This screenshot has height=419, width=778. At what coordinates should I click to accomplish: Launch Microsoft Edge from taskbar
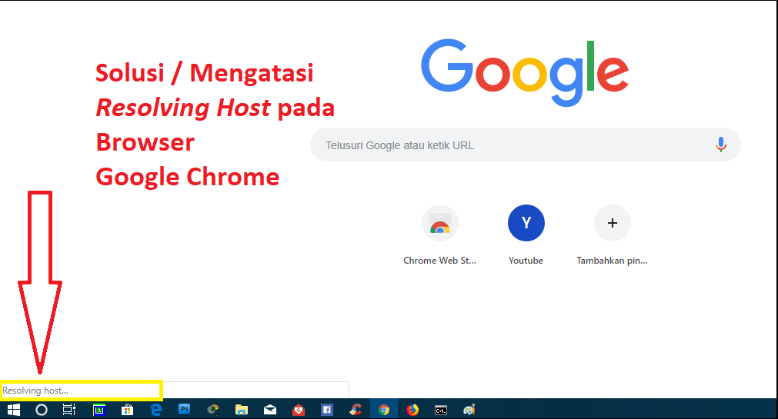click(156, 410)
